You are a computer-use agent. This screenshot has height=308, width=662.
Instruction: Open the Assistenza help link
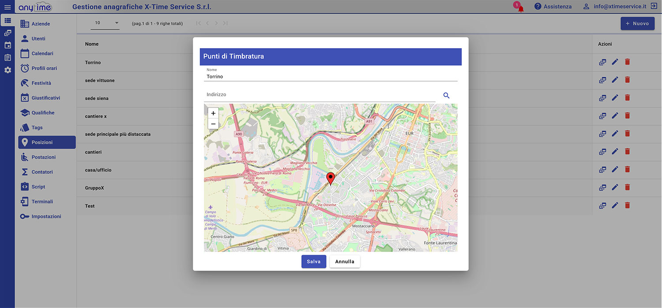click(x=553, y=7)
